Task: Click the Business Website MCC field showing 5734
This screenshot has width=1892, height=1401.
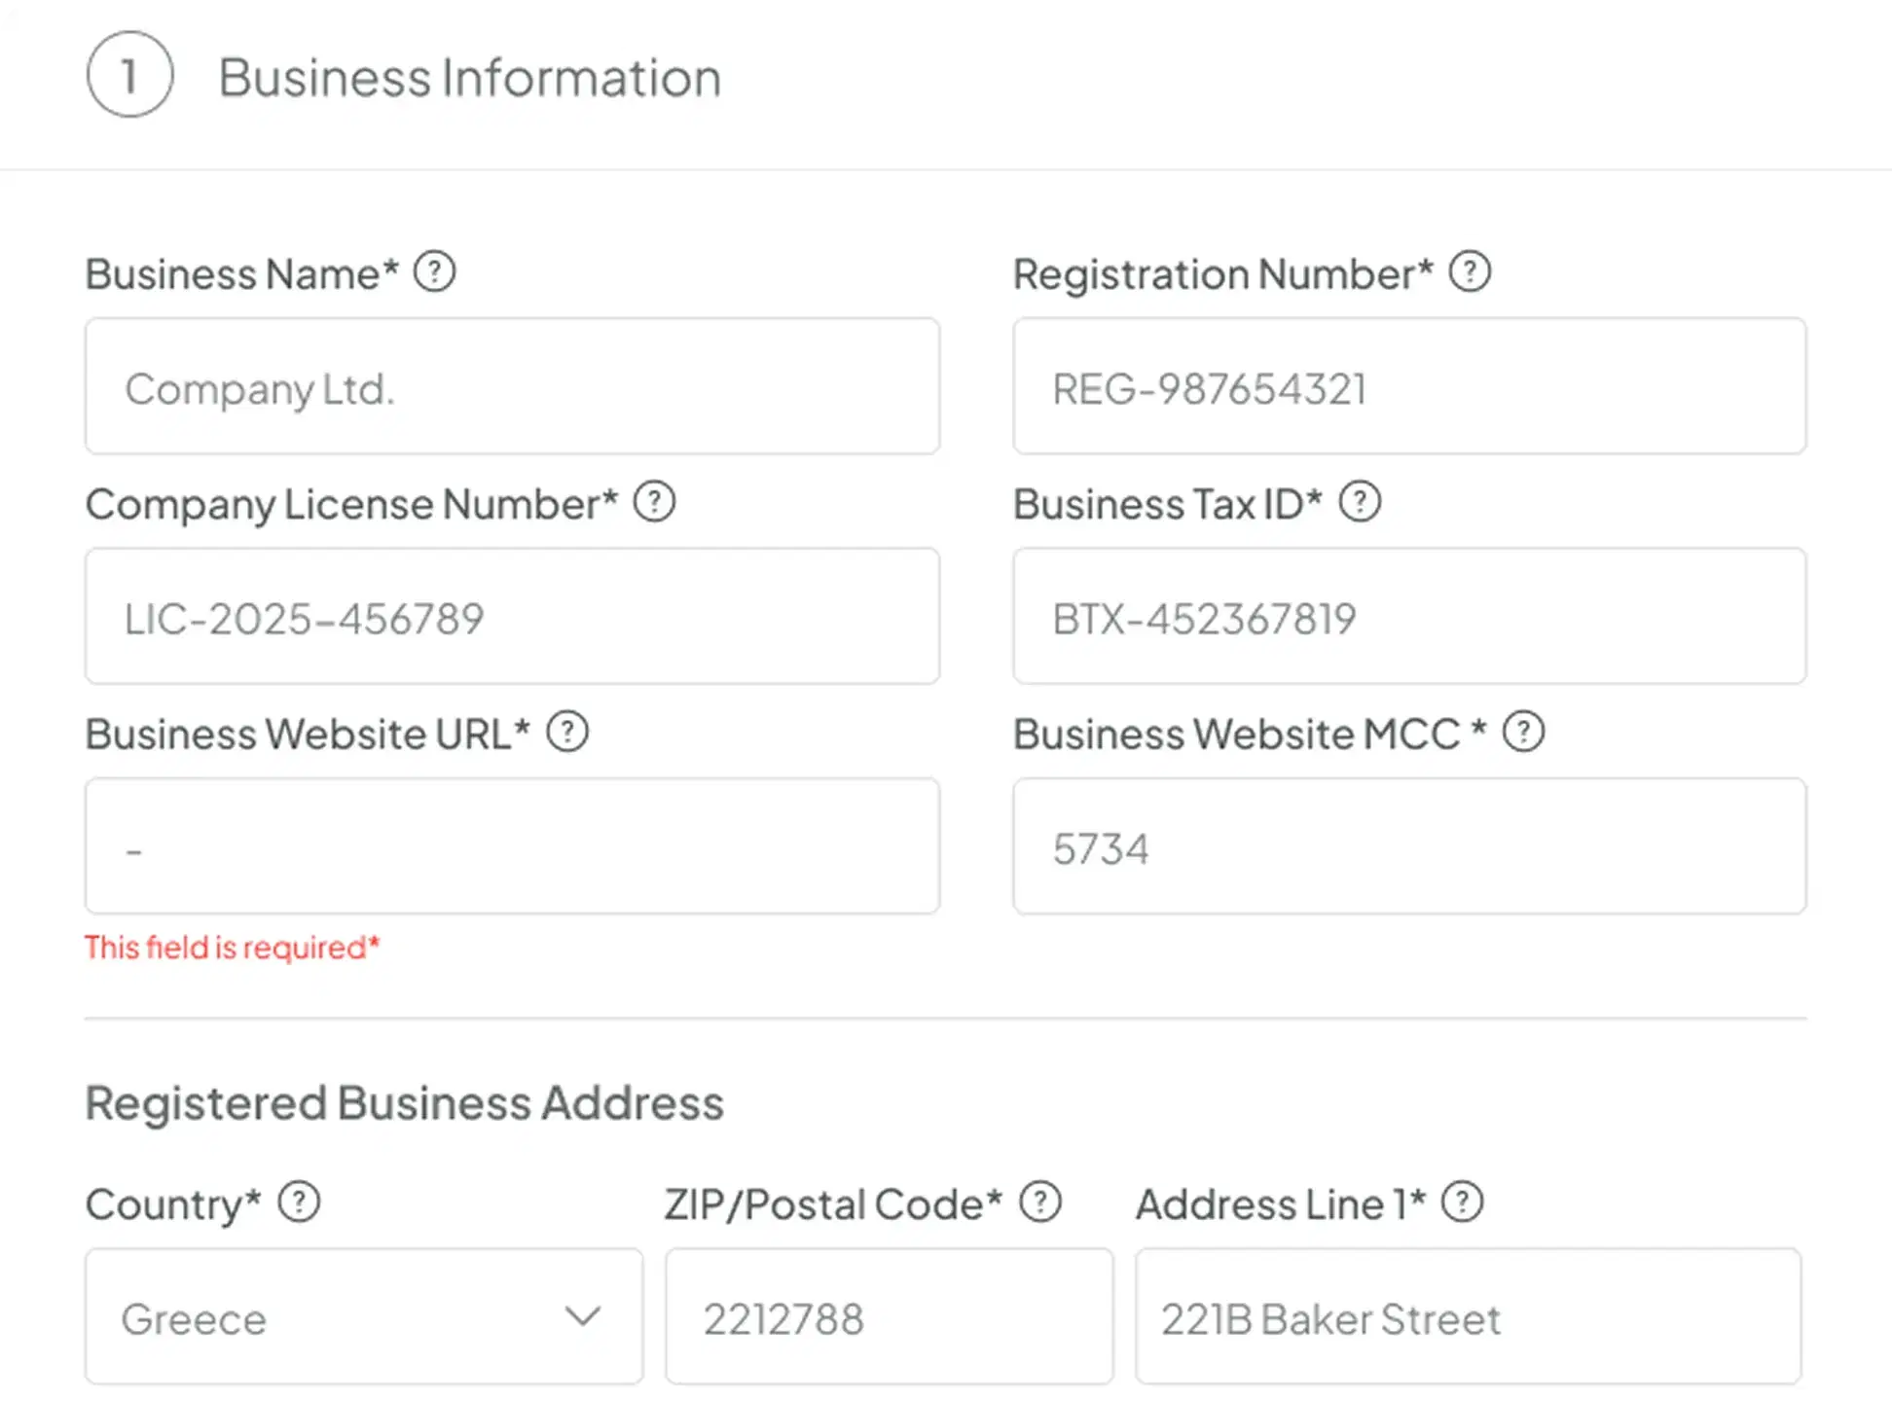Action: pyautogui.click(x=1410, y=845)
